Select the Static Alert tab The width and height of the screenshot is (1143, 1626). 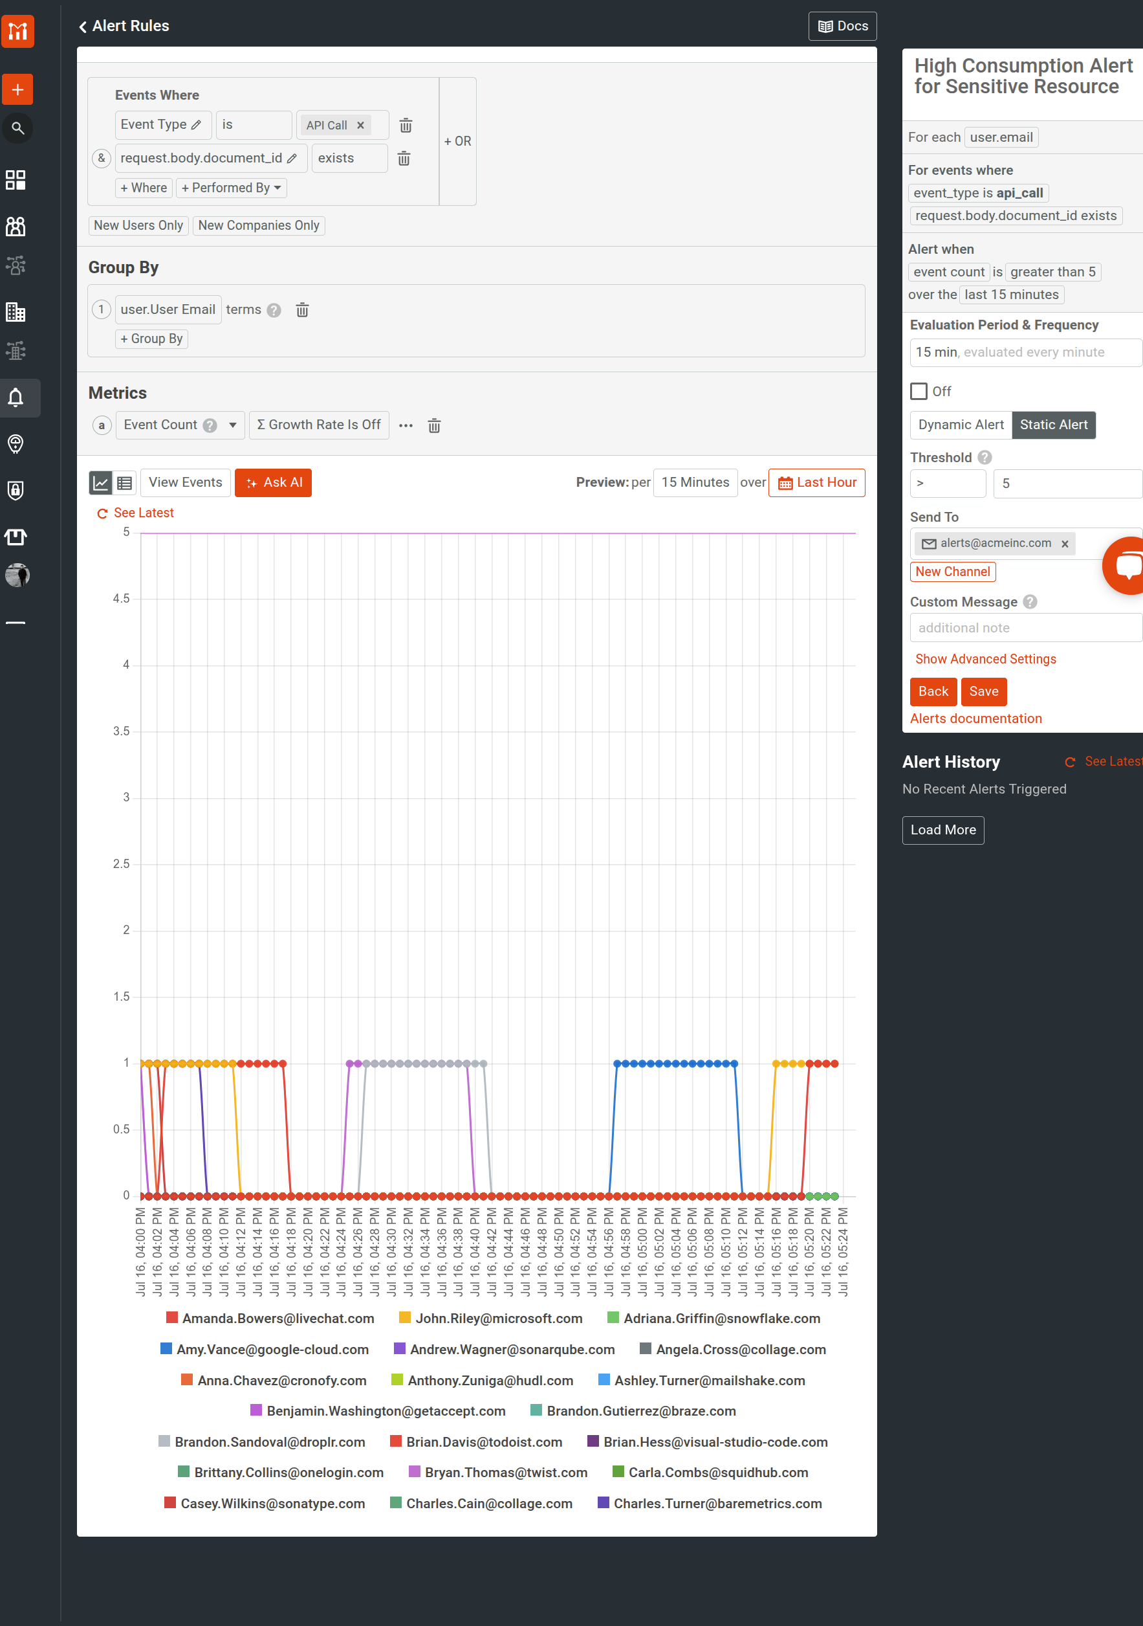click(1054, 425)
